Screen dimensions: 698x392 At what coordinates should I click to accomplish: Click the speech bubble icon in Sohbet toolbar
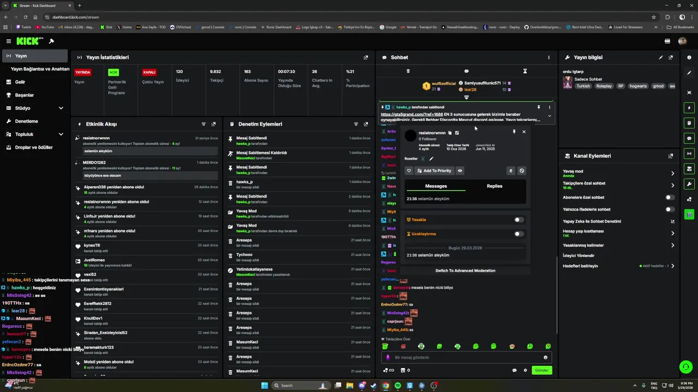[466, 71]
